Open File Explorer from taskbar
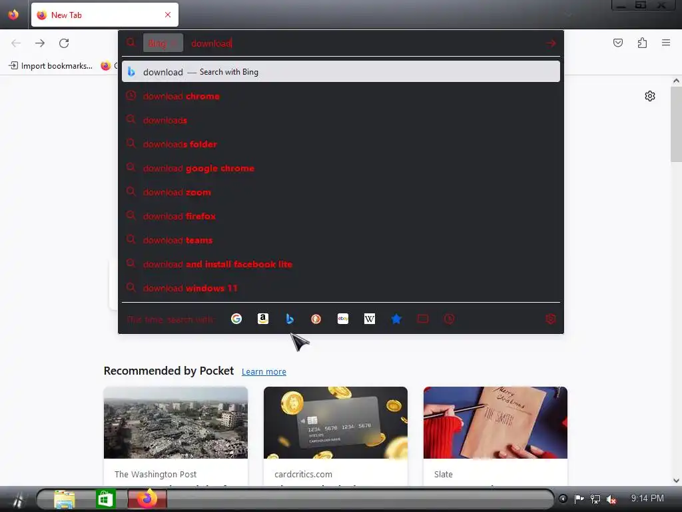The height and width of the screenshot is (512, 682). (x=65, y=499)
